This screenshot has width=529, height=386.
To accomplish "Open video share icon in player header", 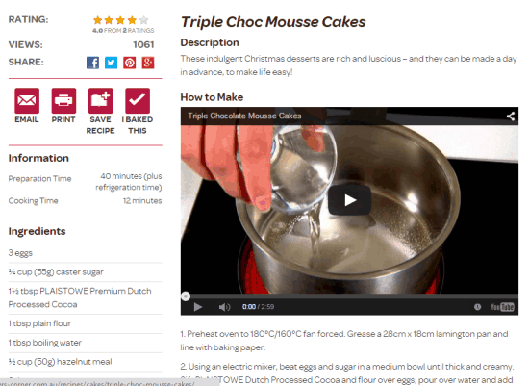I will click(x=511, y=116).
